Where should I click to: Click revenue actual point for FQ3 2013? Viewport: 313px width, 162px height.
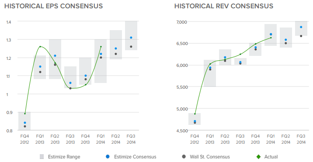tap(240, 54)
